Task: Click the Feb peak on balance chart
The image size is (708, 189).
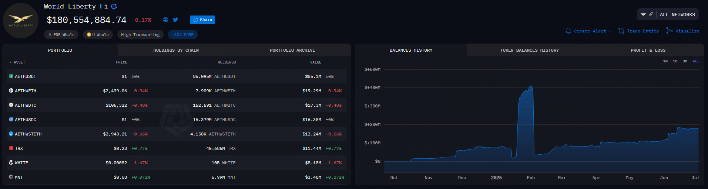Action: point(531,86)
